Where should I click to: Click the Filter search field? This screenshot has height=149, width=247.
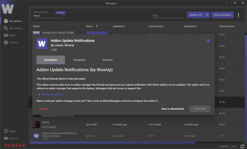pyautogui.click(x=168, y=15)
